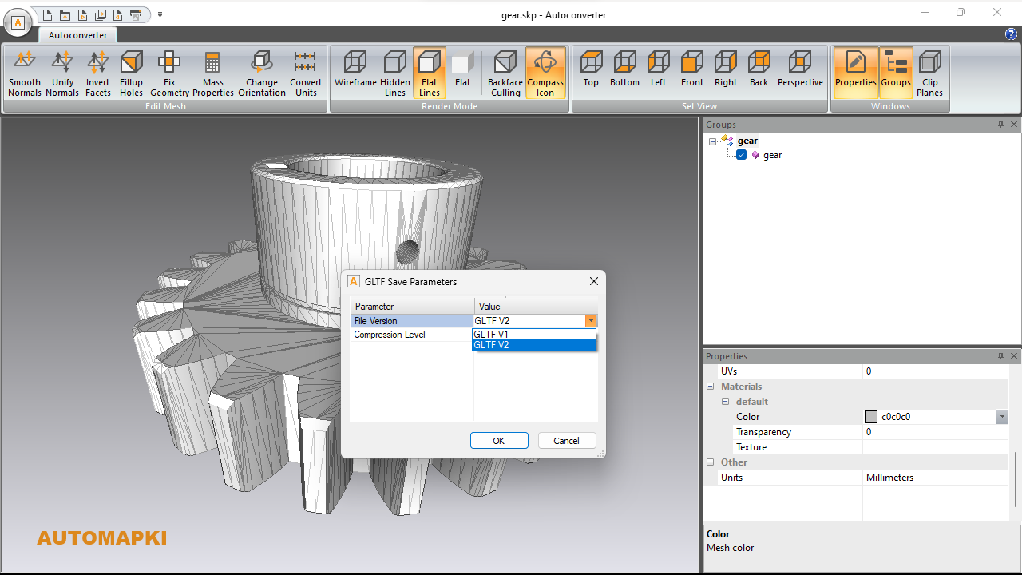
Task: Click the c0c0c0 color swatch
Action: point(871,417)
